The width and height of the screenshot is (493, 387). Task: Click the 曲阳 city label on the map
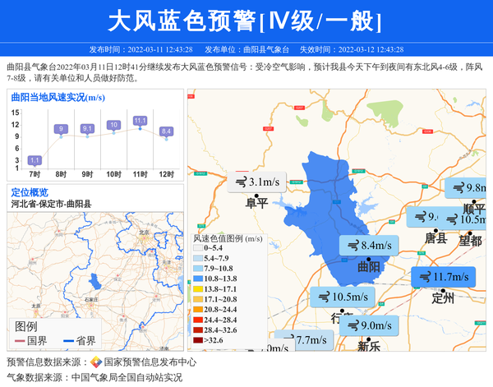[x=369, y=266]
